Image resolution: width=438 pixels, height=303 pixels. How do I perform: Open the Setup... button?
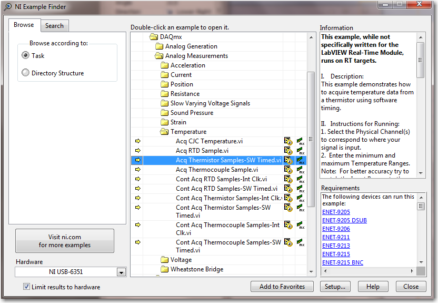335,287
